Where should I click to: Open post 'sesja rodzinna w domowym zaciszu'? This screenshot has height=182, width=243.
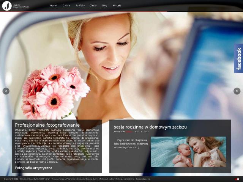(150, 127)
